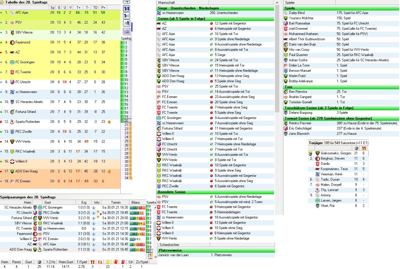
Task: Click the red card column icon
Action: 123,262
